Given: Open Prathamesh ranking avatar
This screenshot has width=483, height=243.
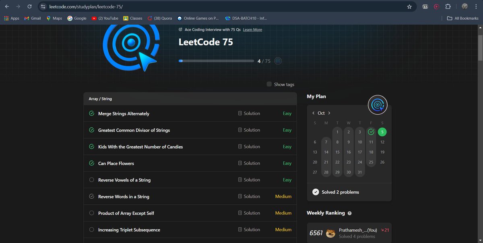Looking at the screenshot, I should click(330, 233).
